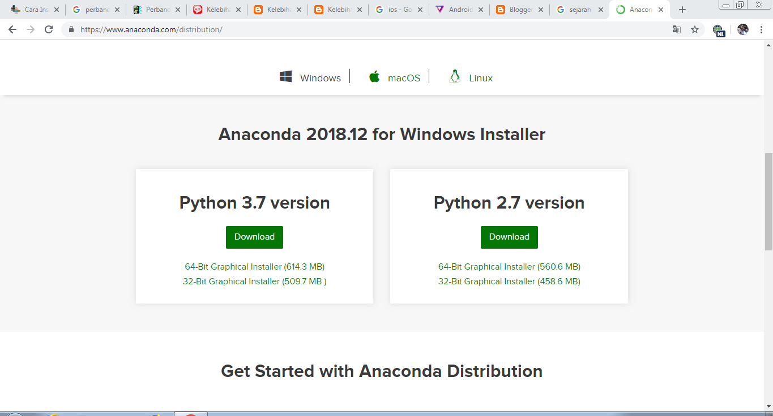Viewport: 773px width, 416px height.
Task: Click the Google Translate icon in address bar
Action: pyautogui.click(x=677, y=29)
